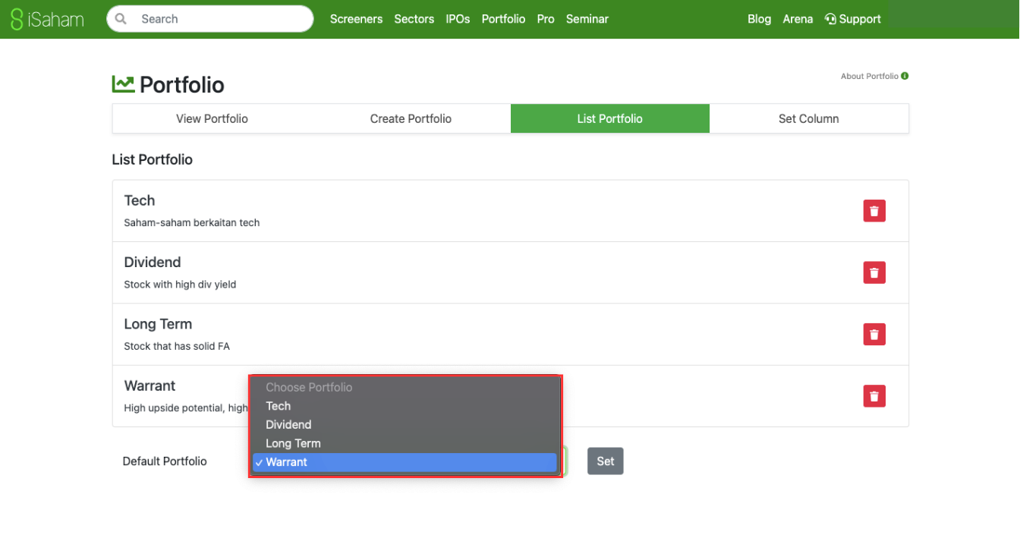This screenshot has width=1020, height=535.
Task: Open Portfolio in the navigation bar
Action: (x=503, y=19)
